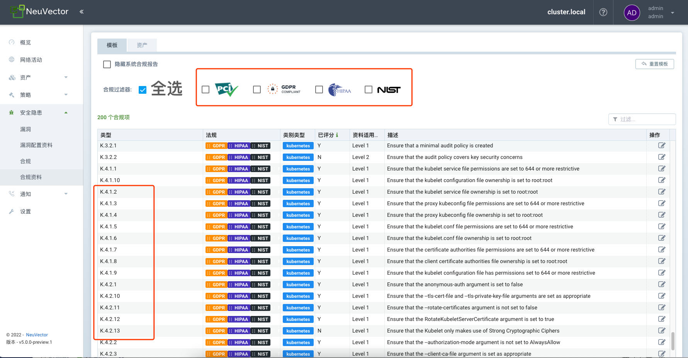Screen dimensions: 688x358
Task: Switch to the 资产 tab
Action: point(142,45)
